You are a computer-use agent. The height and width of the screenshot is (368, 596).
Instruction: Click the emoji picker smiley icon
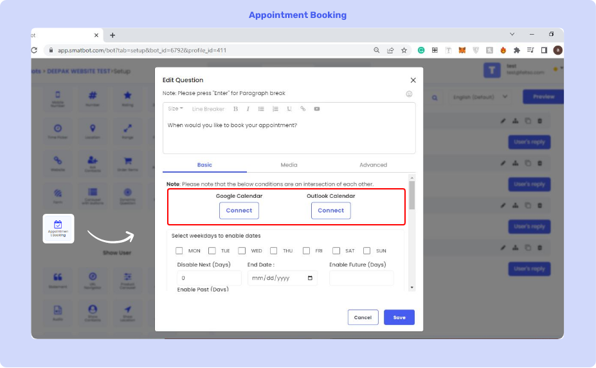pos(409,94)
